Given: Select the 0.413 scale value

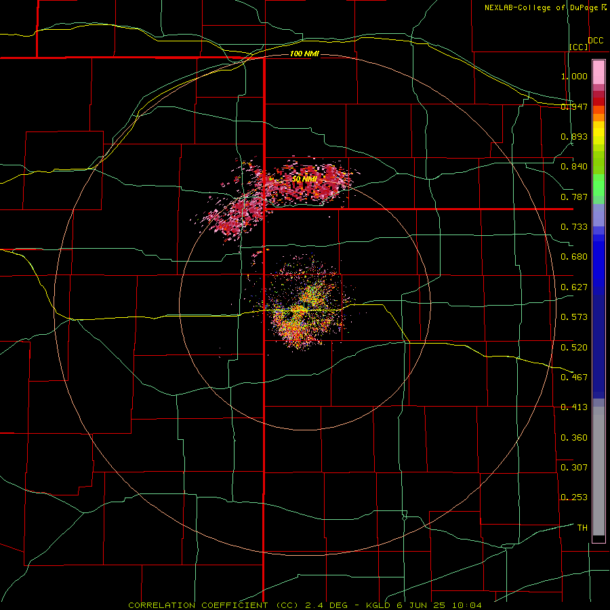Looking at the screenshot, I should pyautogui.click(x=574, y=407).
